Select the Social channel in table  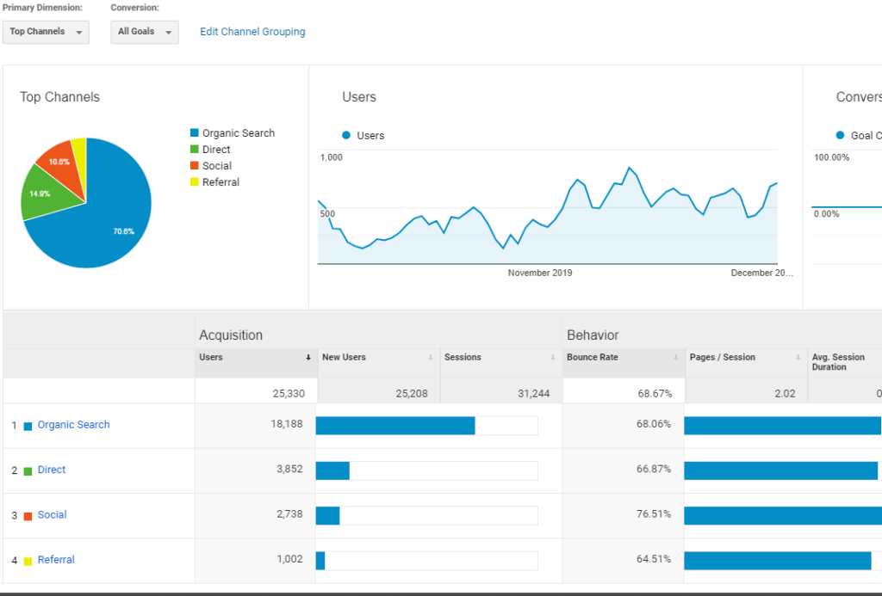52,514
